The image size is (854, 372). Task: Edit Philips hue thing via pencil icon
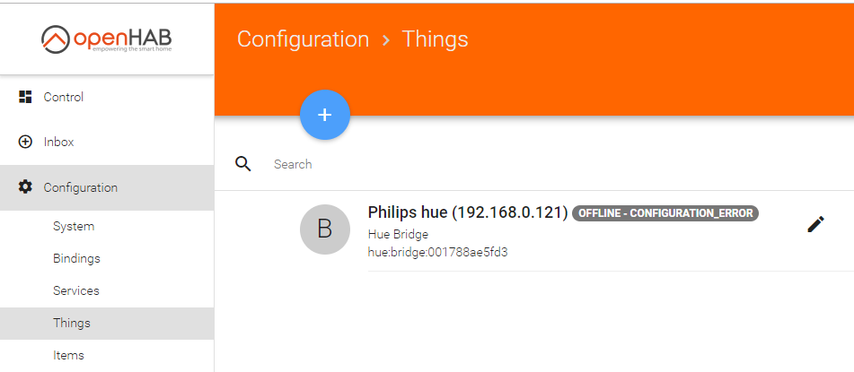(815, 224)
